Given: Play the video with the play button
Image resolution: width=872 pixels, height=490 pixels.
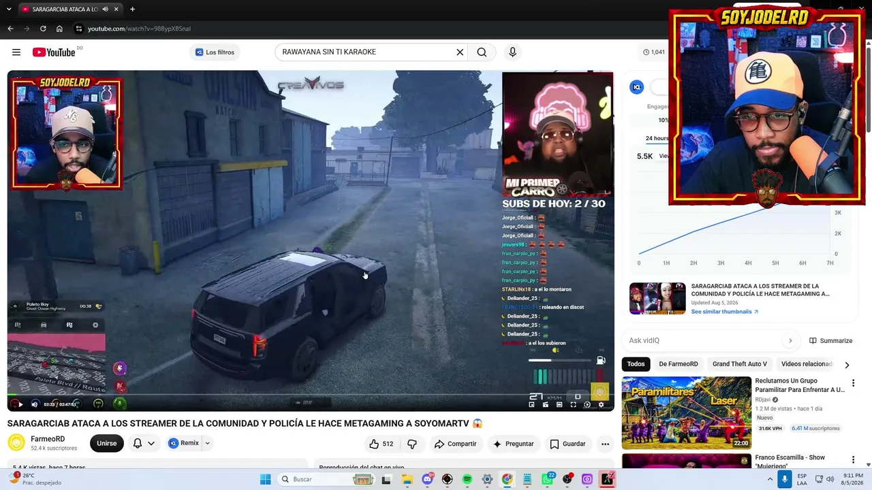Looking at the screenshot, I should pos(20,404).
